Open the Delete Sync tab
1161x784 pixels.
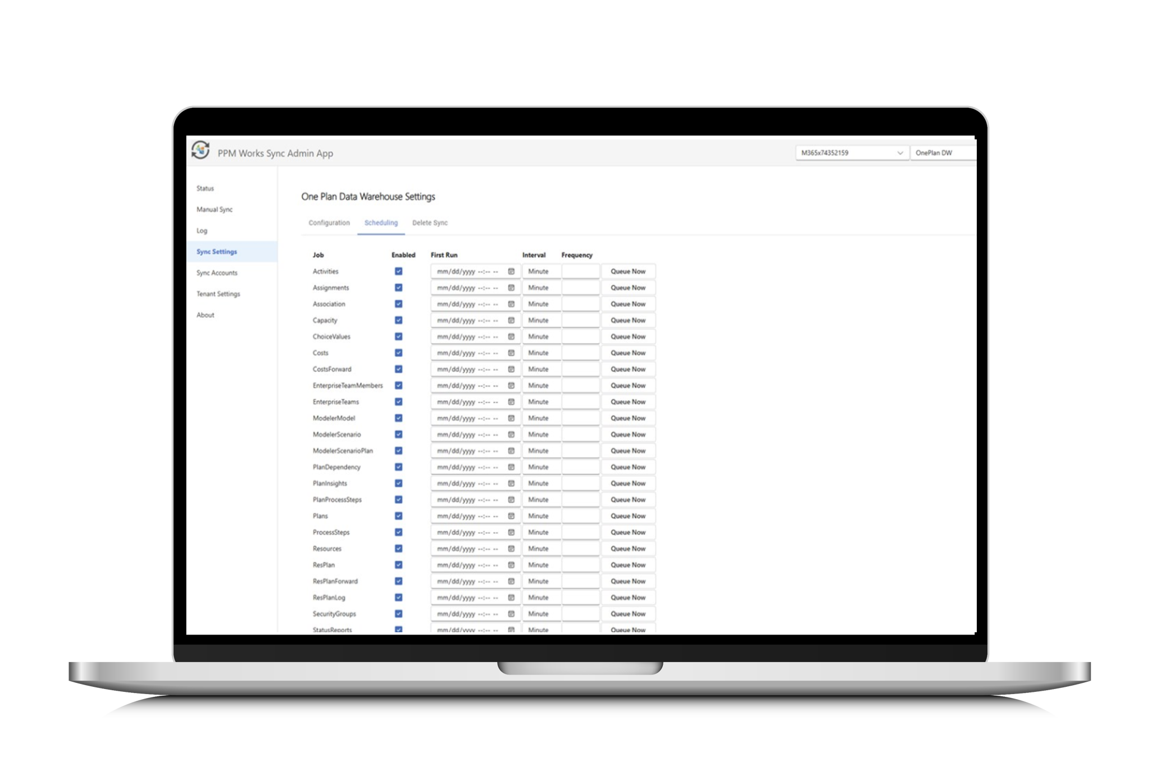click(430, 223)
